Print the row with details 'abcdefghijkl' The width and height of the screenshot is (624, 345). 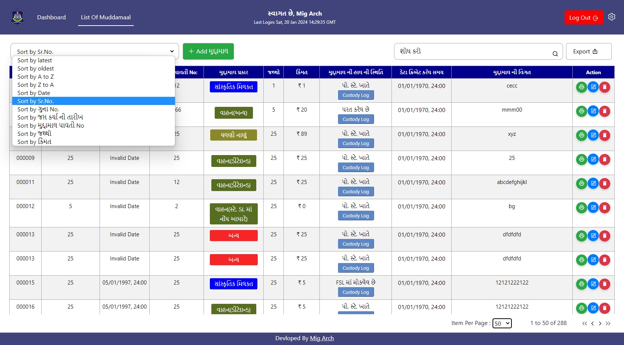[581, 184]
